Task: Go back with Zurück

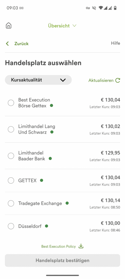Action: 21,44
